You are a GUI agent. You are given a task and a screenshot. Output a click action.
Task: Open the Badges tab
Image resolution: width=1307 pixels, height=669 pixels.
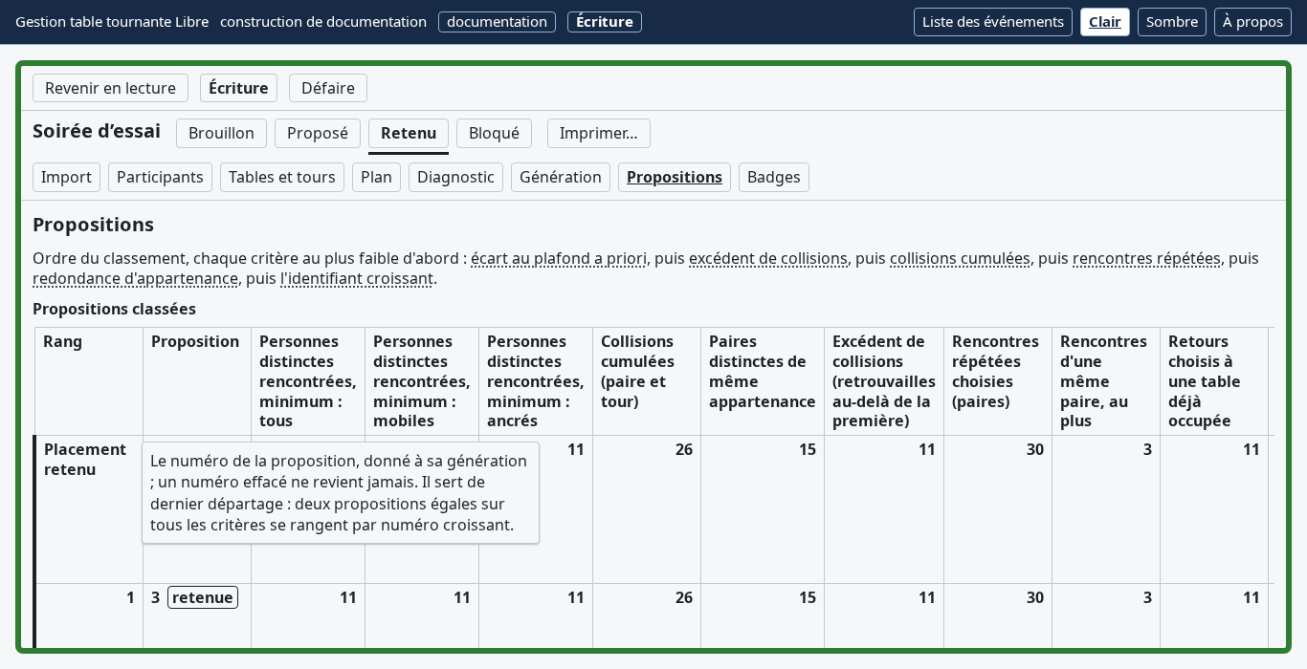774,177
